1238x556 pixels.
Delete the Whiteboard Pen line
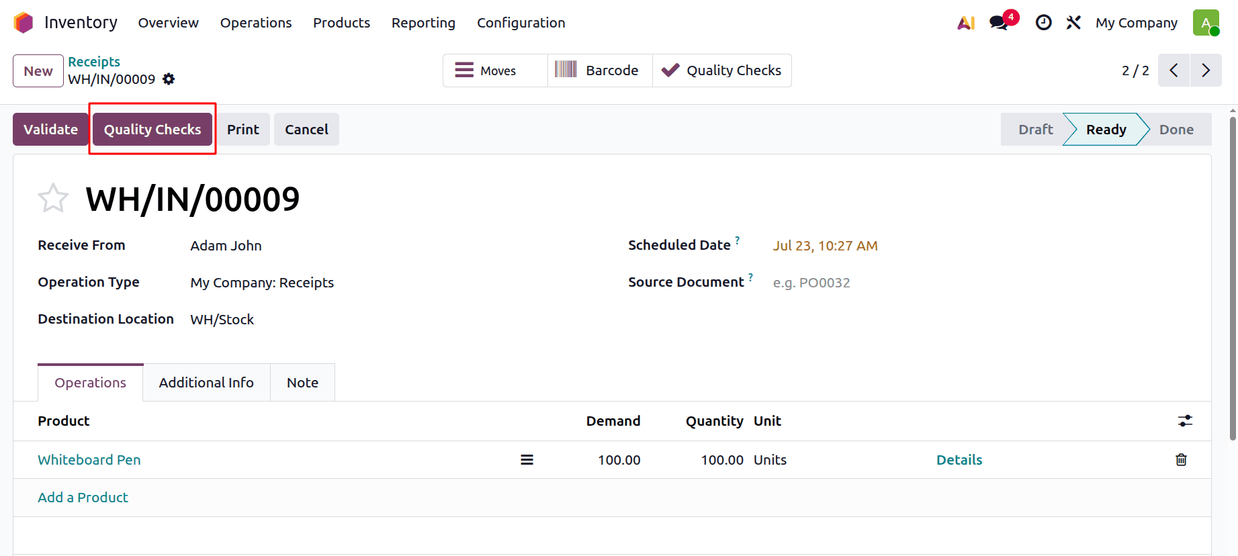[x=1181, y=460]
